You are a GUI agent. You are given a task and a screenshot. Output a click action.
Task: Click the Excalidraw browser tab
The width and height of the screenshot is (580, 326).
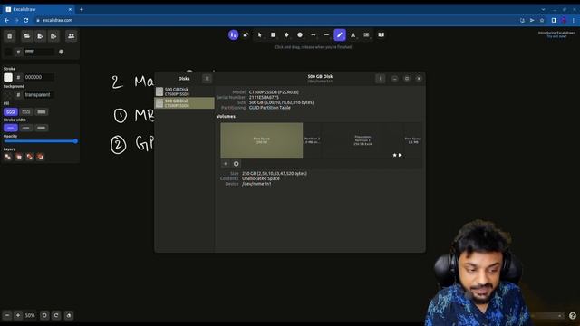click(39, 9)
